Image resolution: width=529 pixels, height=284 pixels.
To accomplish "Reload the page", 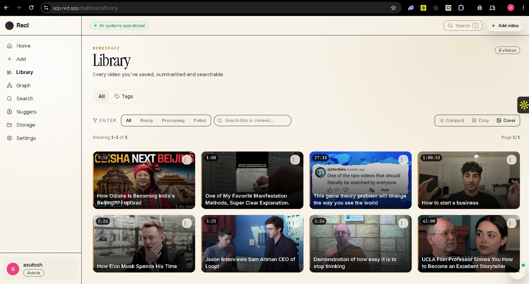I will 31,8.
